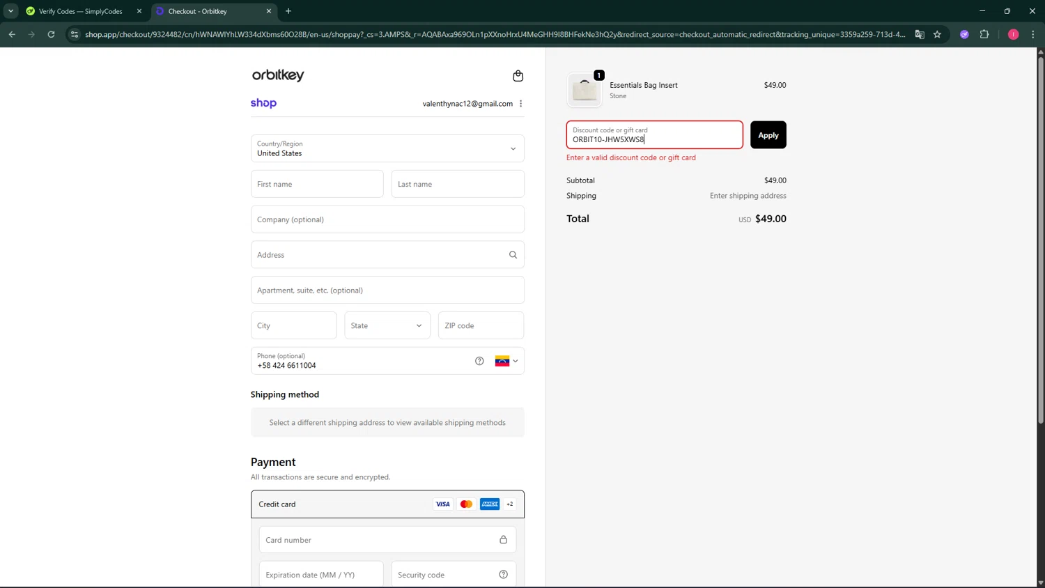The height and width of the screenshot is (588, 1045).
Task: Open a new browser tab
Action: (x=288, y=11)
